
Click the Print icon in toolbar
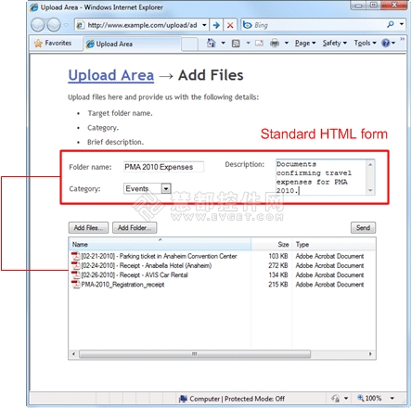tap(275, 44)
